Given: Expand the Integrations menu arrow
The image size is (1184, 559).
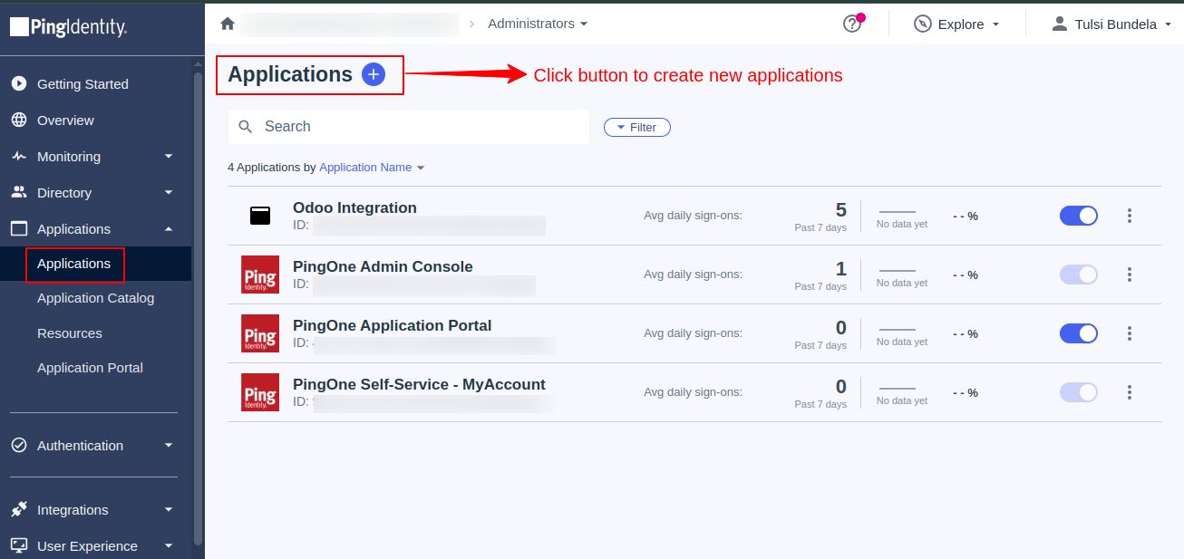Looking at the screenshot, I should coord(169,509).
